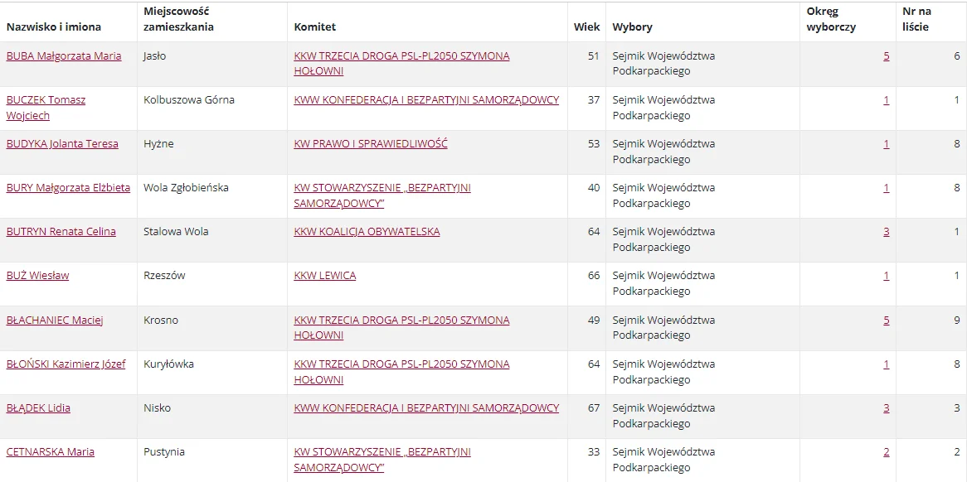Open district 3 link in BUTRYN row
967x482 pixels.
887,232
